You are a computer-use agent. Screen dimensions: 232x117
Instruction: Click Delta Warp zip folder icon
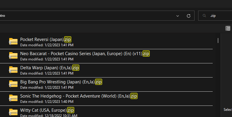[13, 70]
